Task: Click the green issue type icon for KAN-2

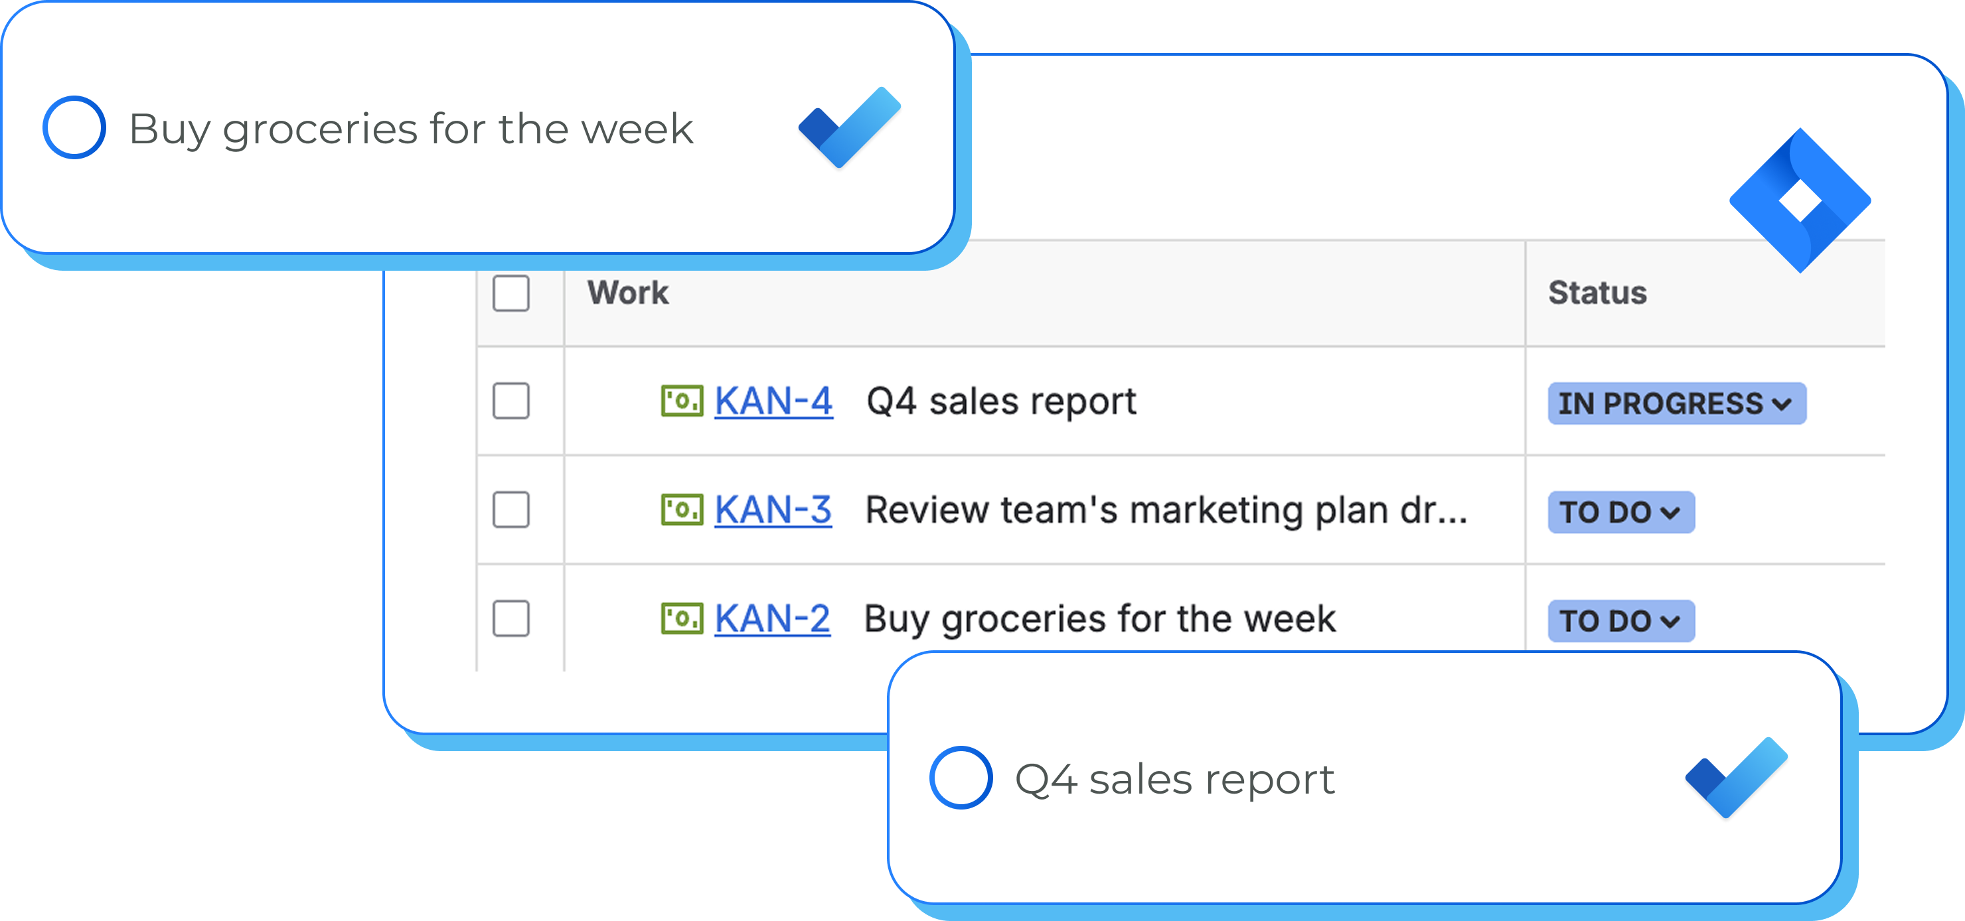Action: click(681, 618)
